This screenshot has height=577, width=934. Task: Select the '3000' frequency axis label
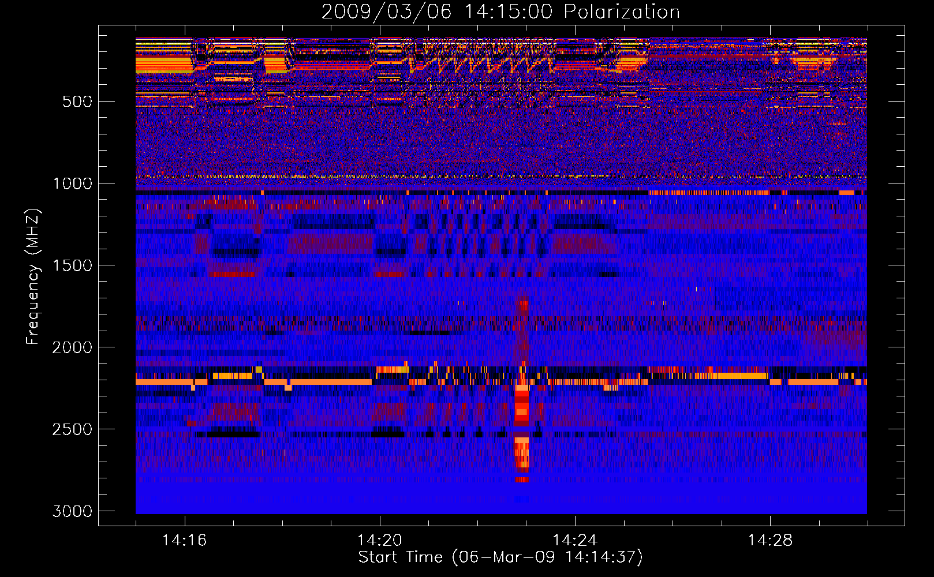pos(72,511)
